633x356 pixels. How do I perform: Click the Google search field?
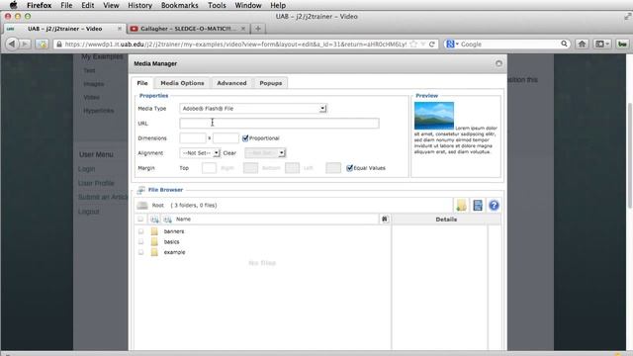tap(508, 44)
